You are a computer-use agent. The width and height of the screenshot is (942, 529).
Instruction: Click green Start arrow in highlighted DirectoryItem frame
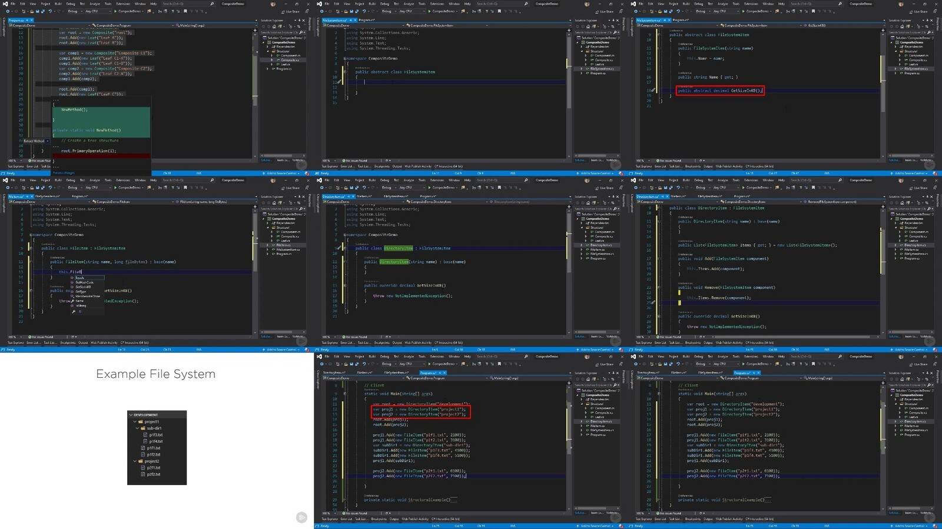tap(429, 188)
